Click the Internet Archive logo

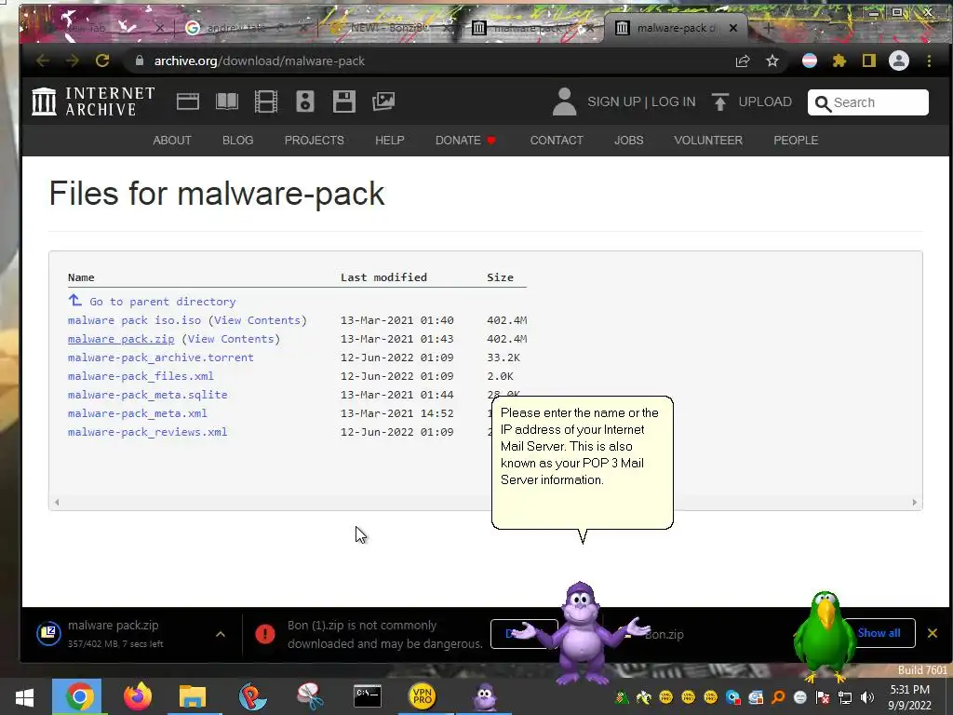point(93,101)
